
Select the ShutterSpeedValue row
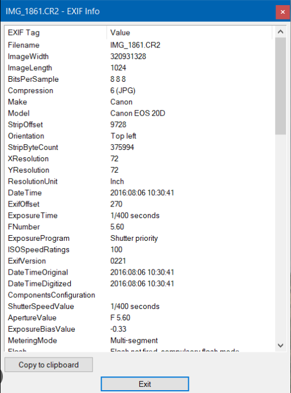tap(139, 306)
